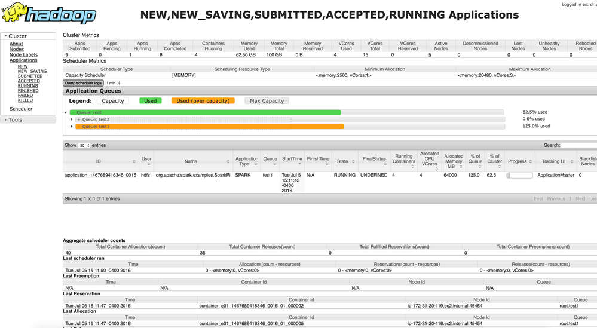Open application_1467689416346_0016 details link
Screen dimensions: 597x328
pos(100,176)
